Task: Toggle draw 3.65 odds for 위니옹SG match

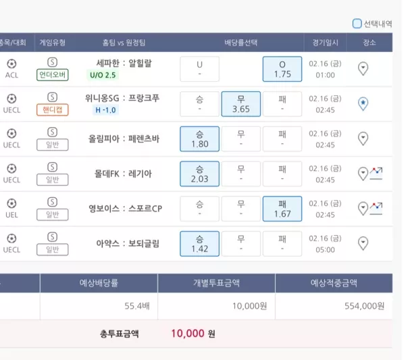Action: [x=240, y=104]
